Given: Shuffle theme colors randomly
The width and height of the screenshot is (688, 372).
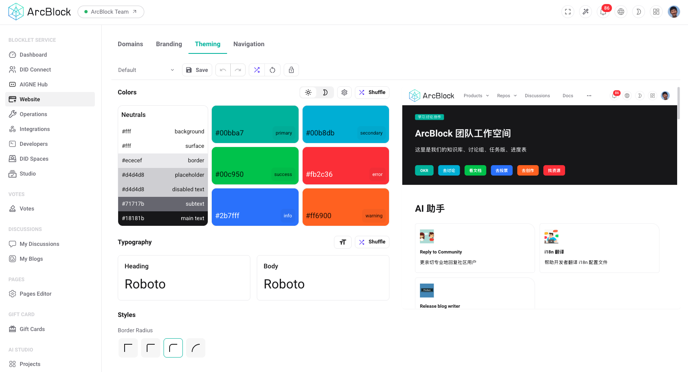Looking at the screenshot, I should tap(372, 92).
